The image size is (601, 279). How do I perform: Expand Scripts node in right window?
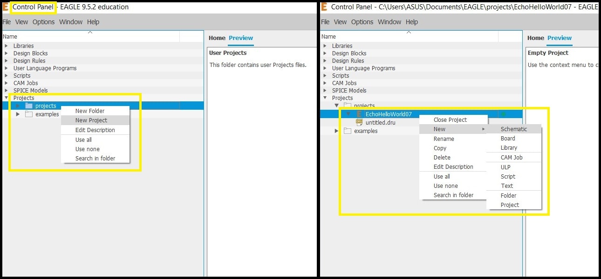pyautogui.click(x=325, y=75)
